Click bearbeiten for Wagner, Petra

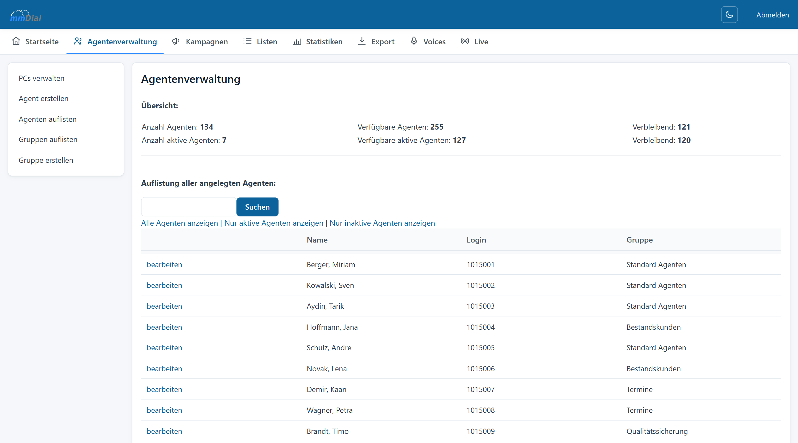point(164,410)
